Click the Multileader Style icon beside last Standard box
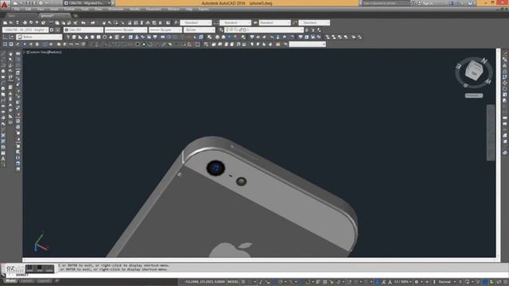 (x=295, y=23)
